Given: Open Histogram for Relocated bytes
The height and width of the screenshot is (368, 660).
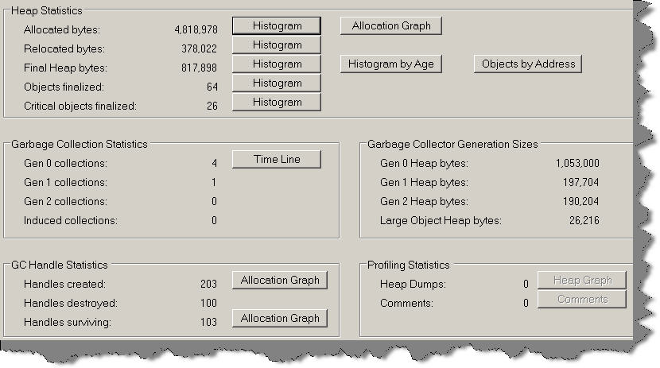Looking at the screenshot, I should coord(277,45).
